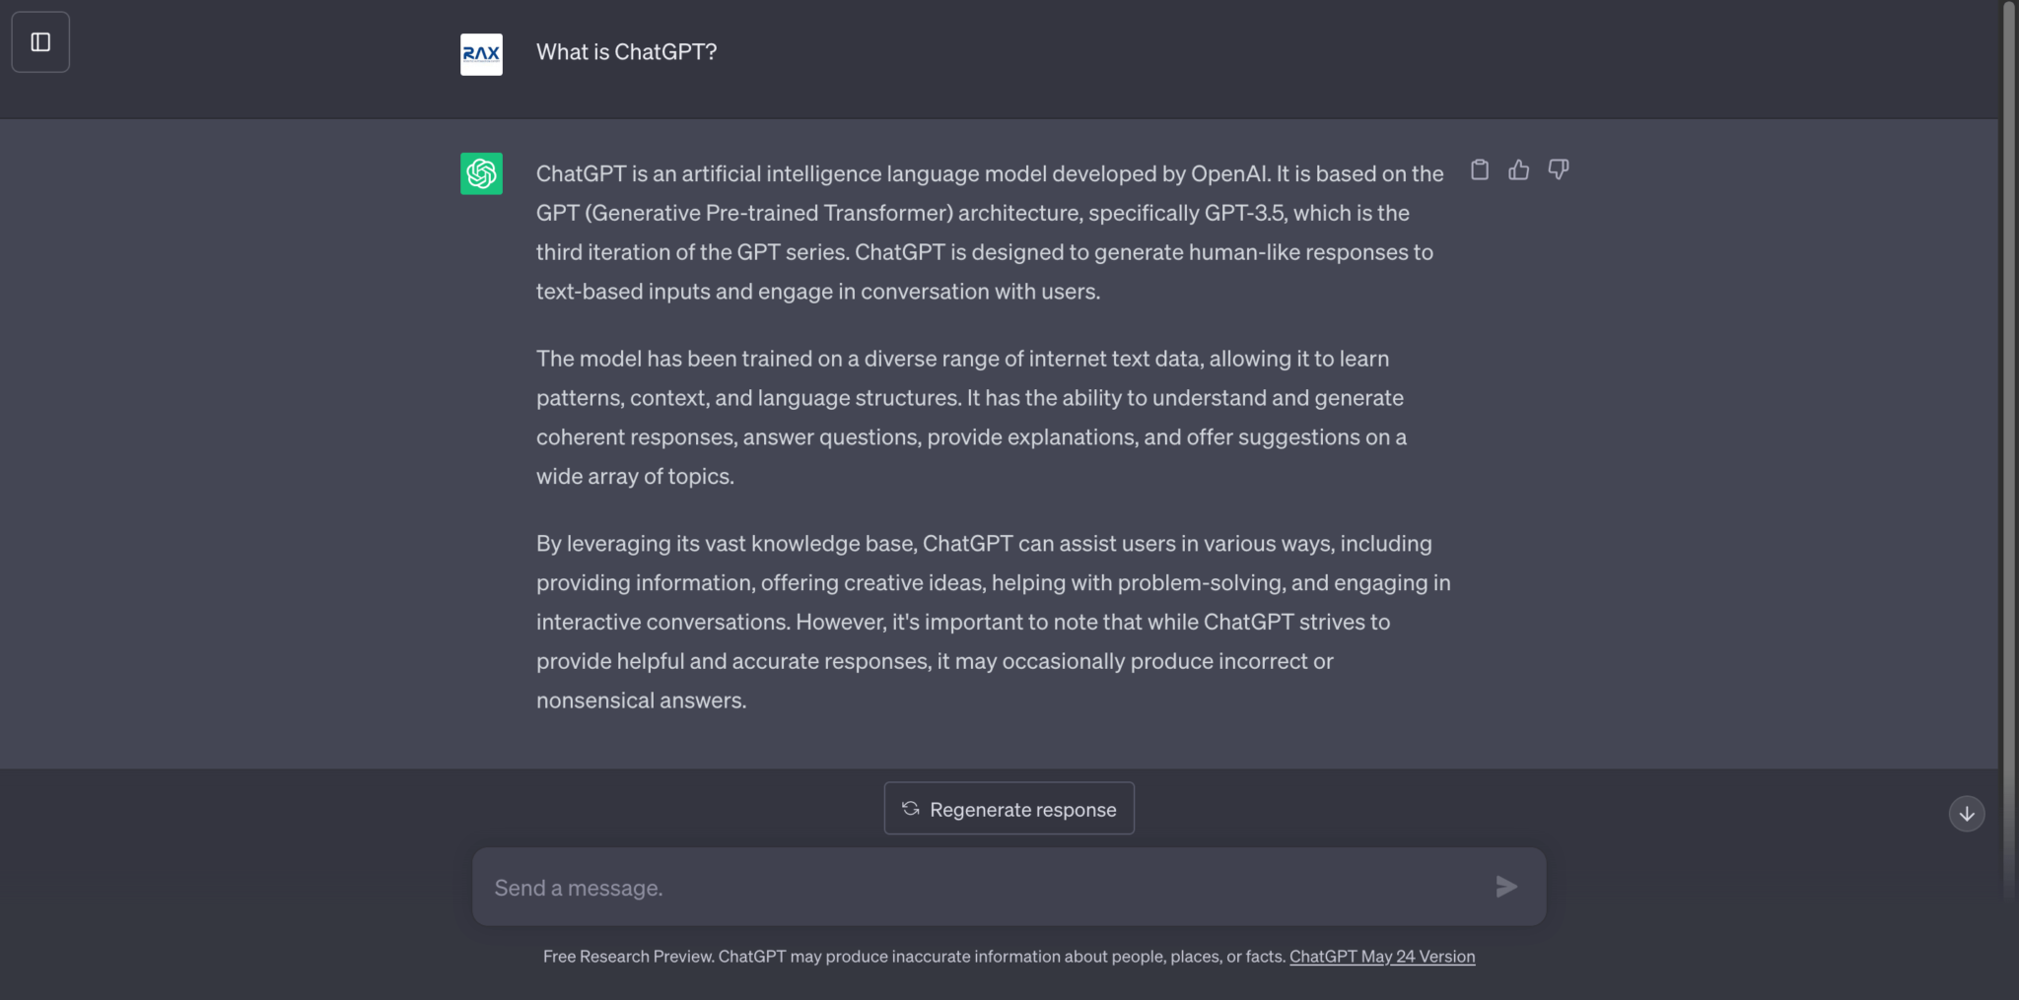Click "nonsensical answers" at the response end
This screenshot has height=1000, width=2019.
point(641,700)
